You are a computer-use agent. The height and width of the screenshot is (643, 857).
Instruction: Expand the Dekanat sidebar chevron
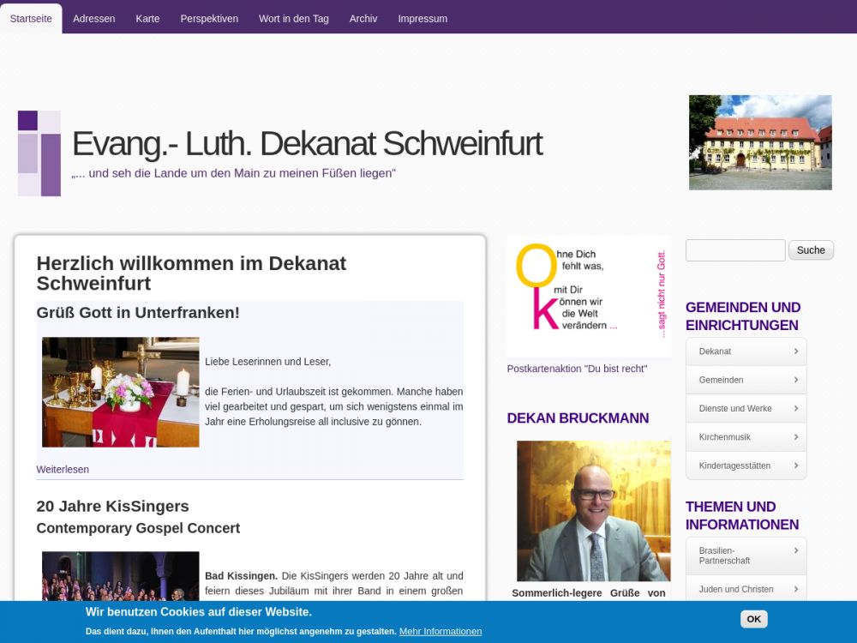[x=795, y=352]
